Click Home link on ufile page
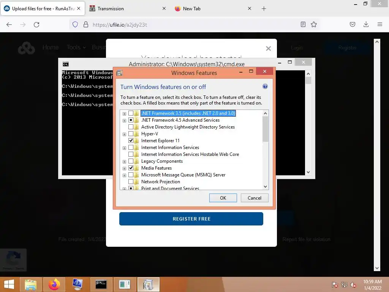Viewport: 389px width, 292px height. click(51, 47)
